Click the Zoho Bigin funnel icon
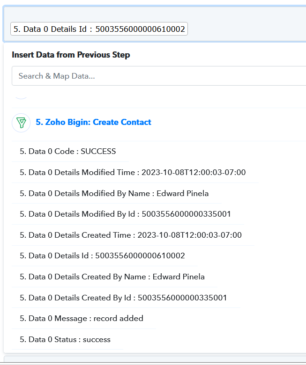The width and height of the screenshot is (306, 365). click(x=21, y=123)
